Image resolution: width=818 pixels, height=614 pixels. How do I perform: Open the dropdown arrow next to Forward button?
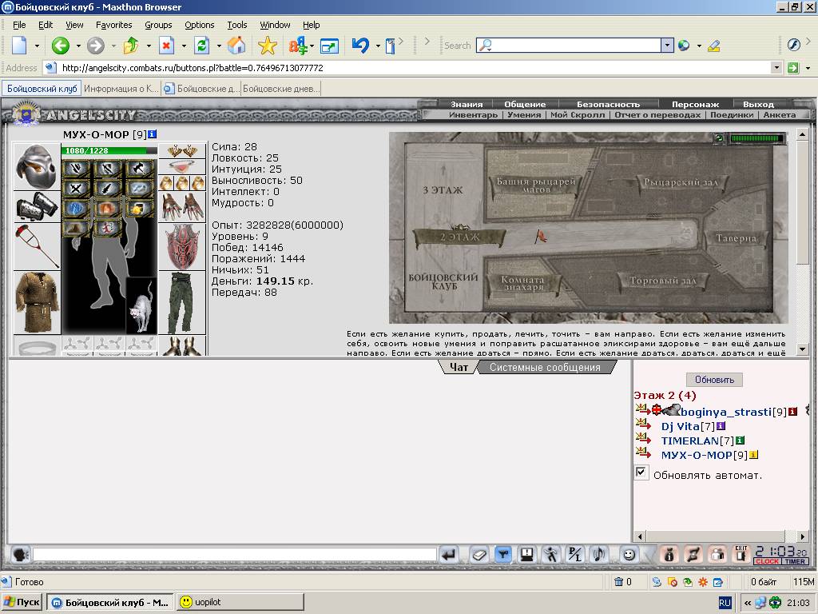point(113,46)
